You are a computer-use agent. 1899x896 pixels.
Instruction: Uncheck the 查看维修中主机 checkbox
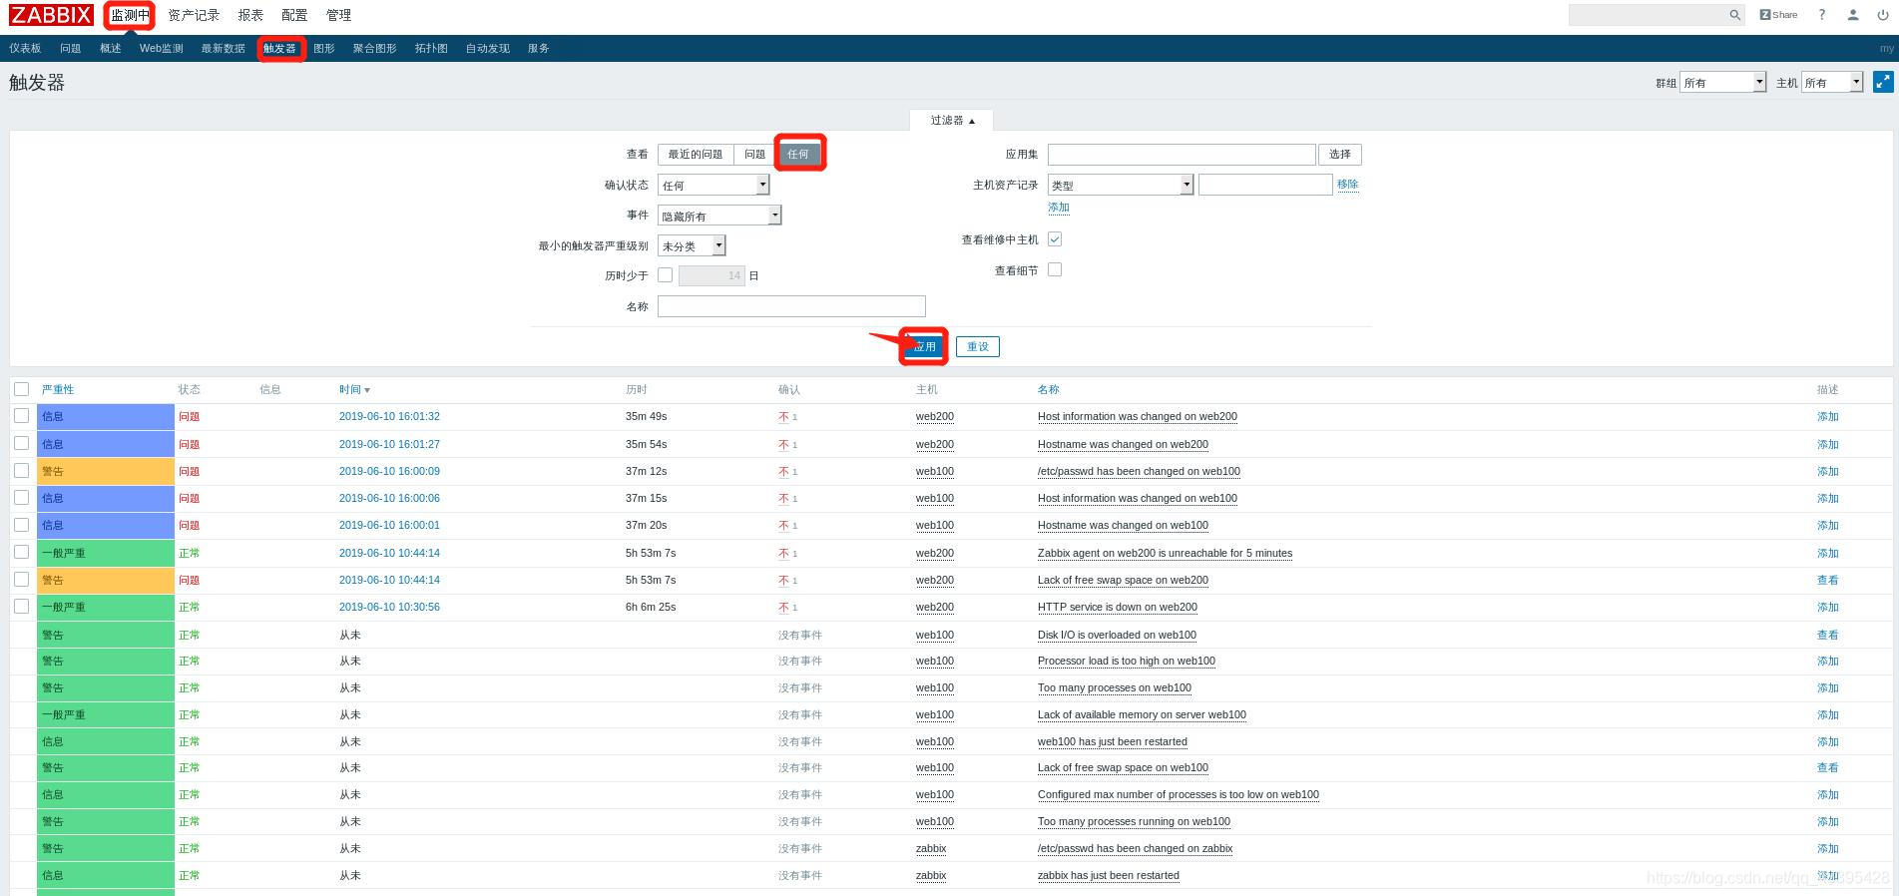1055,239
